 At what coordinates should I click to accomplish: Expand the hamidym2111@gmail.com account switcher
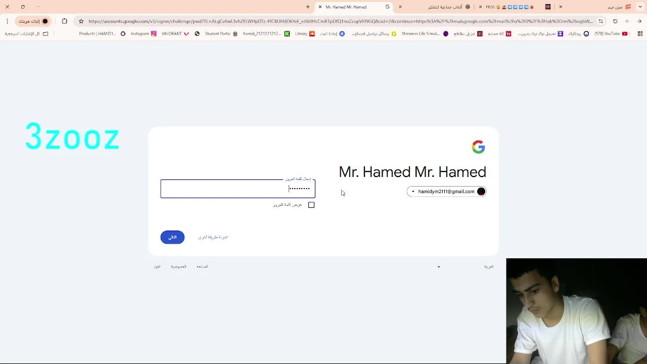coord(446,192)
